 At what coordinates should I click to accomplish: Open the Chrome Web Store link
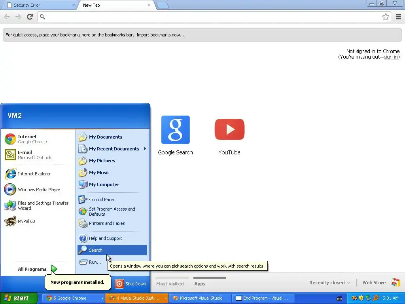point(381,283)
